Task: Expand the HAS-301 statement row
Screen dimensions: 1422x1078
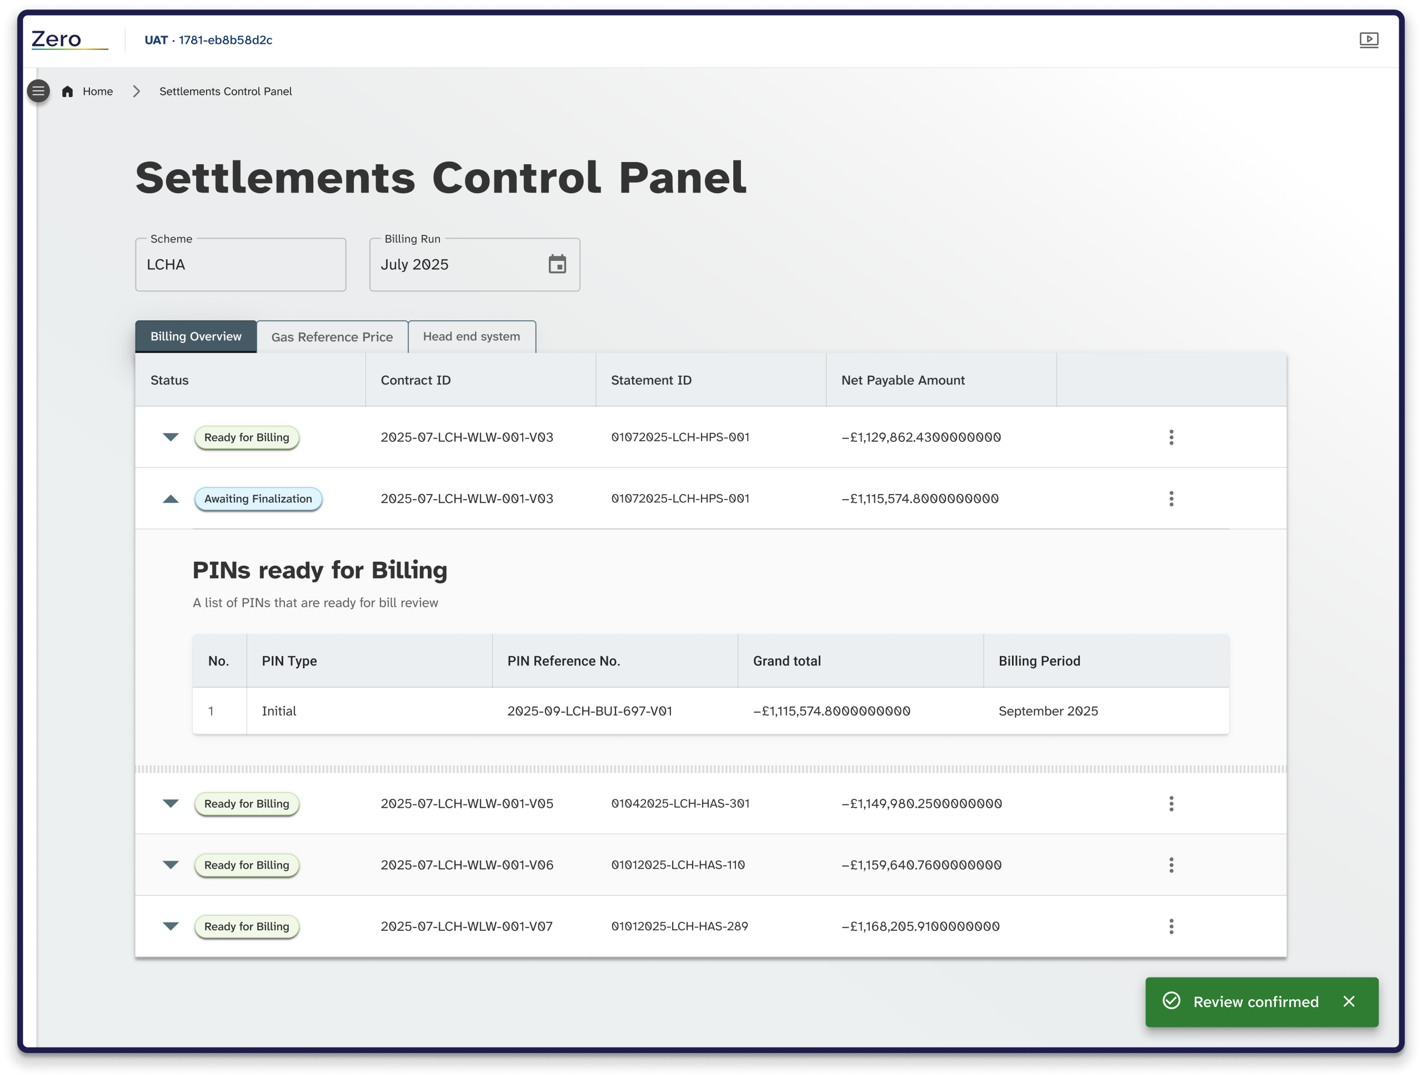Action: [x=171, y=804]
